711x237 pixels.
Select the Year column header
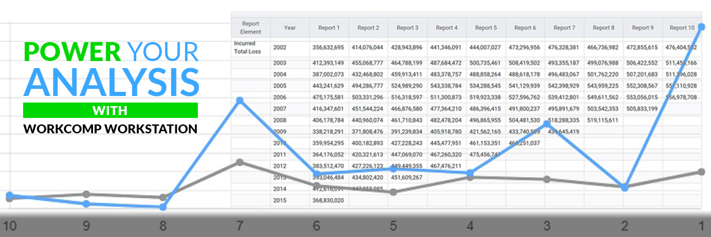(x=290, y=27)
